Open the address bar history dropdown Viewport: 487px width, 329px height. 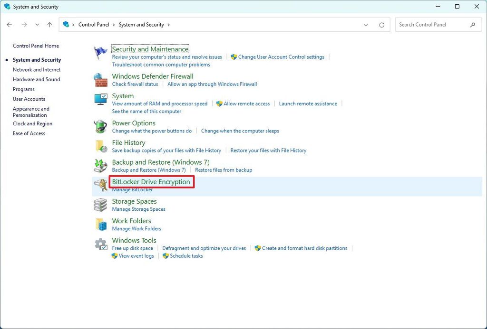(x=365, y=24)
